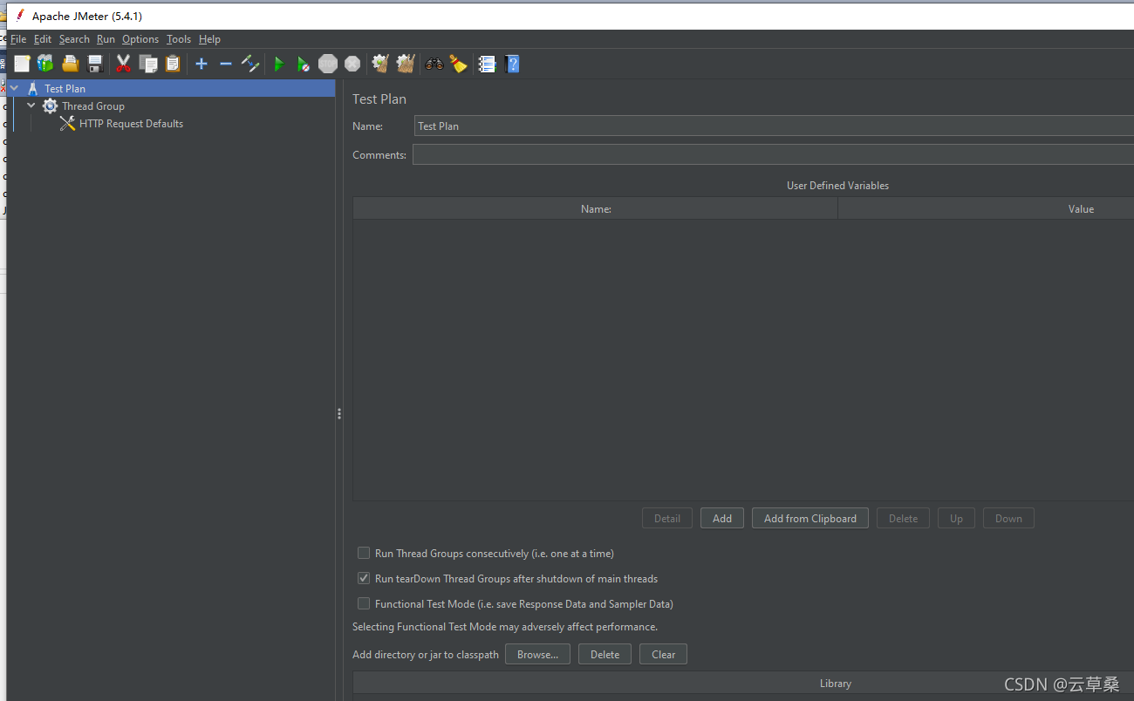This screenshot has height=701, width=1134.
Task: Click the New test plan icon
Action: [x=22, y=64]
